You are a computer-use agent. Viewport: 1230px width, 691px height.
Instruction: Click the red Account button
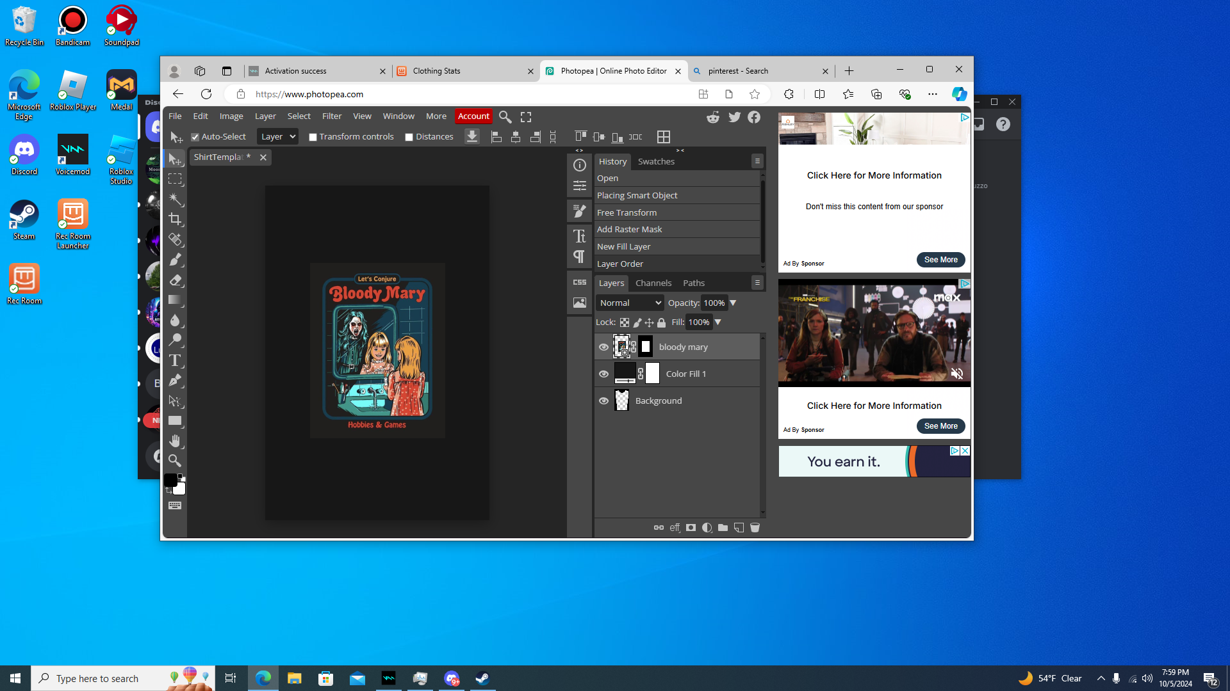(473, 116)
